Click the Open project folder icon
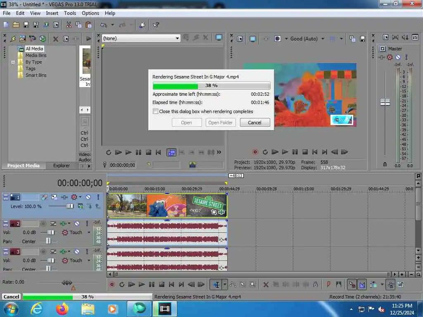This screenshot has width=423, height=317. [x=16, y=25]
